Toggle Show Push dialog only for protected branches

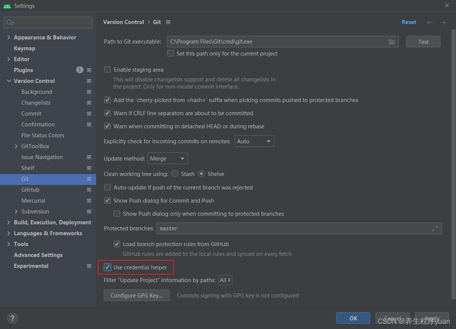pyautogui.click(x=117, y=214)
